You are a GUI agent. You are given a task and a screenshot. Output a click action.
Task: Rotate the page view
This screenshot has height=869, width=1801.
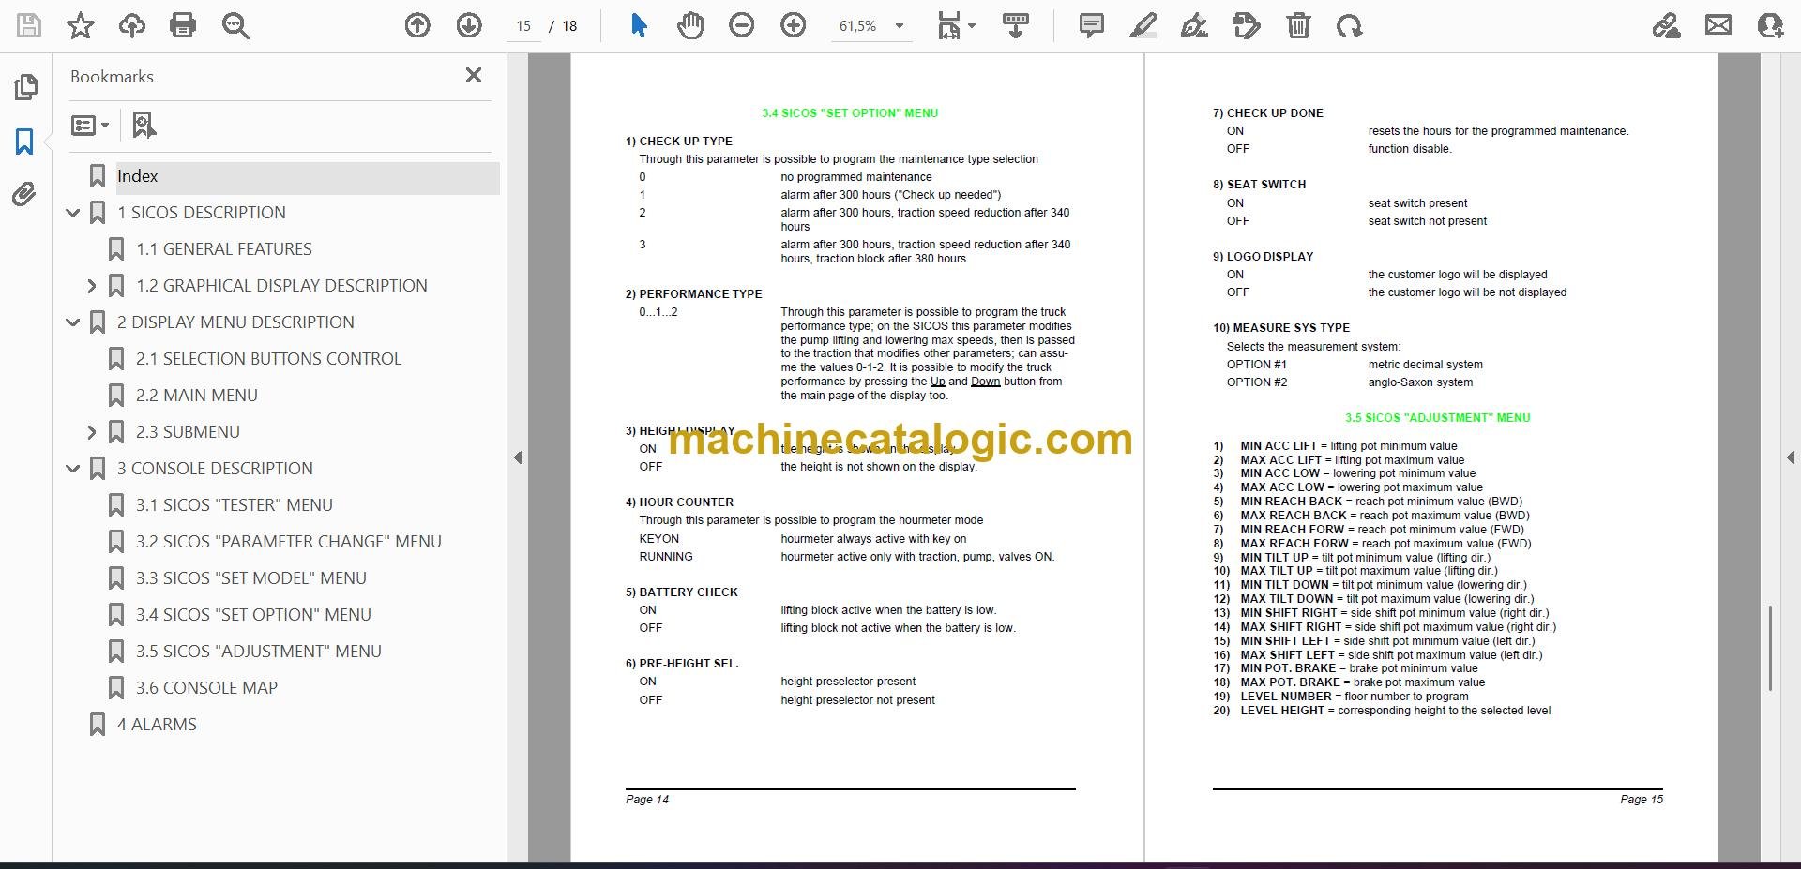1350,25
